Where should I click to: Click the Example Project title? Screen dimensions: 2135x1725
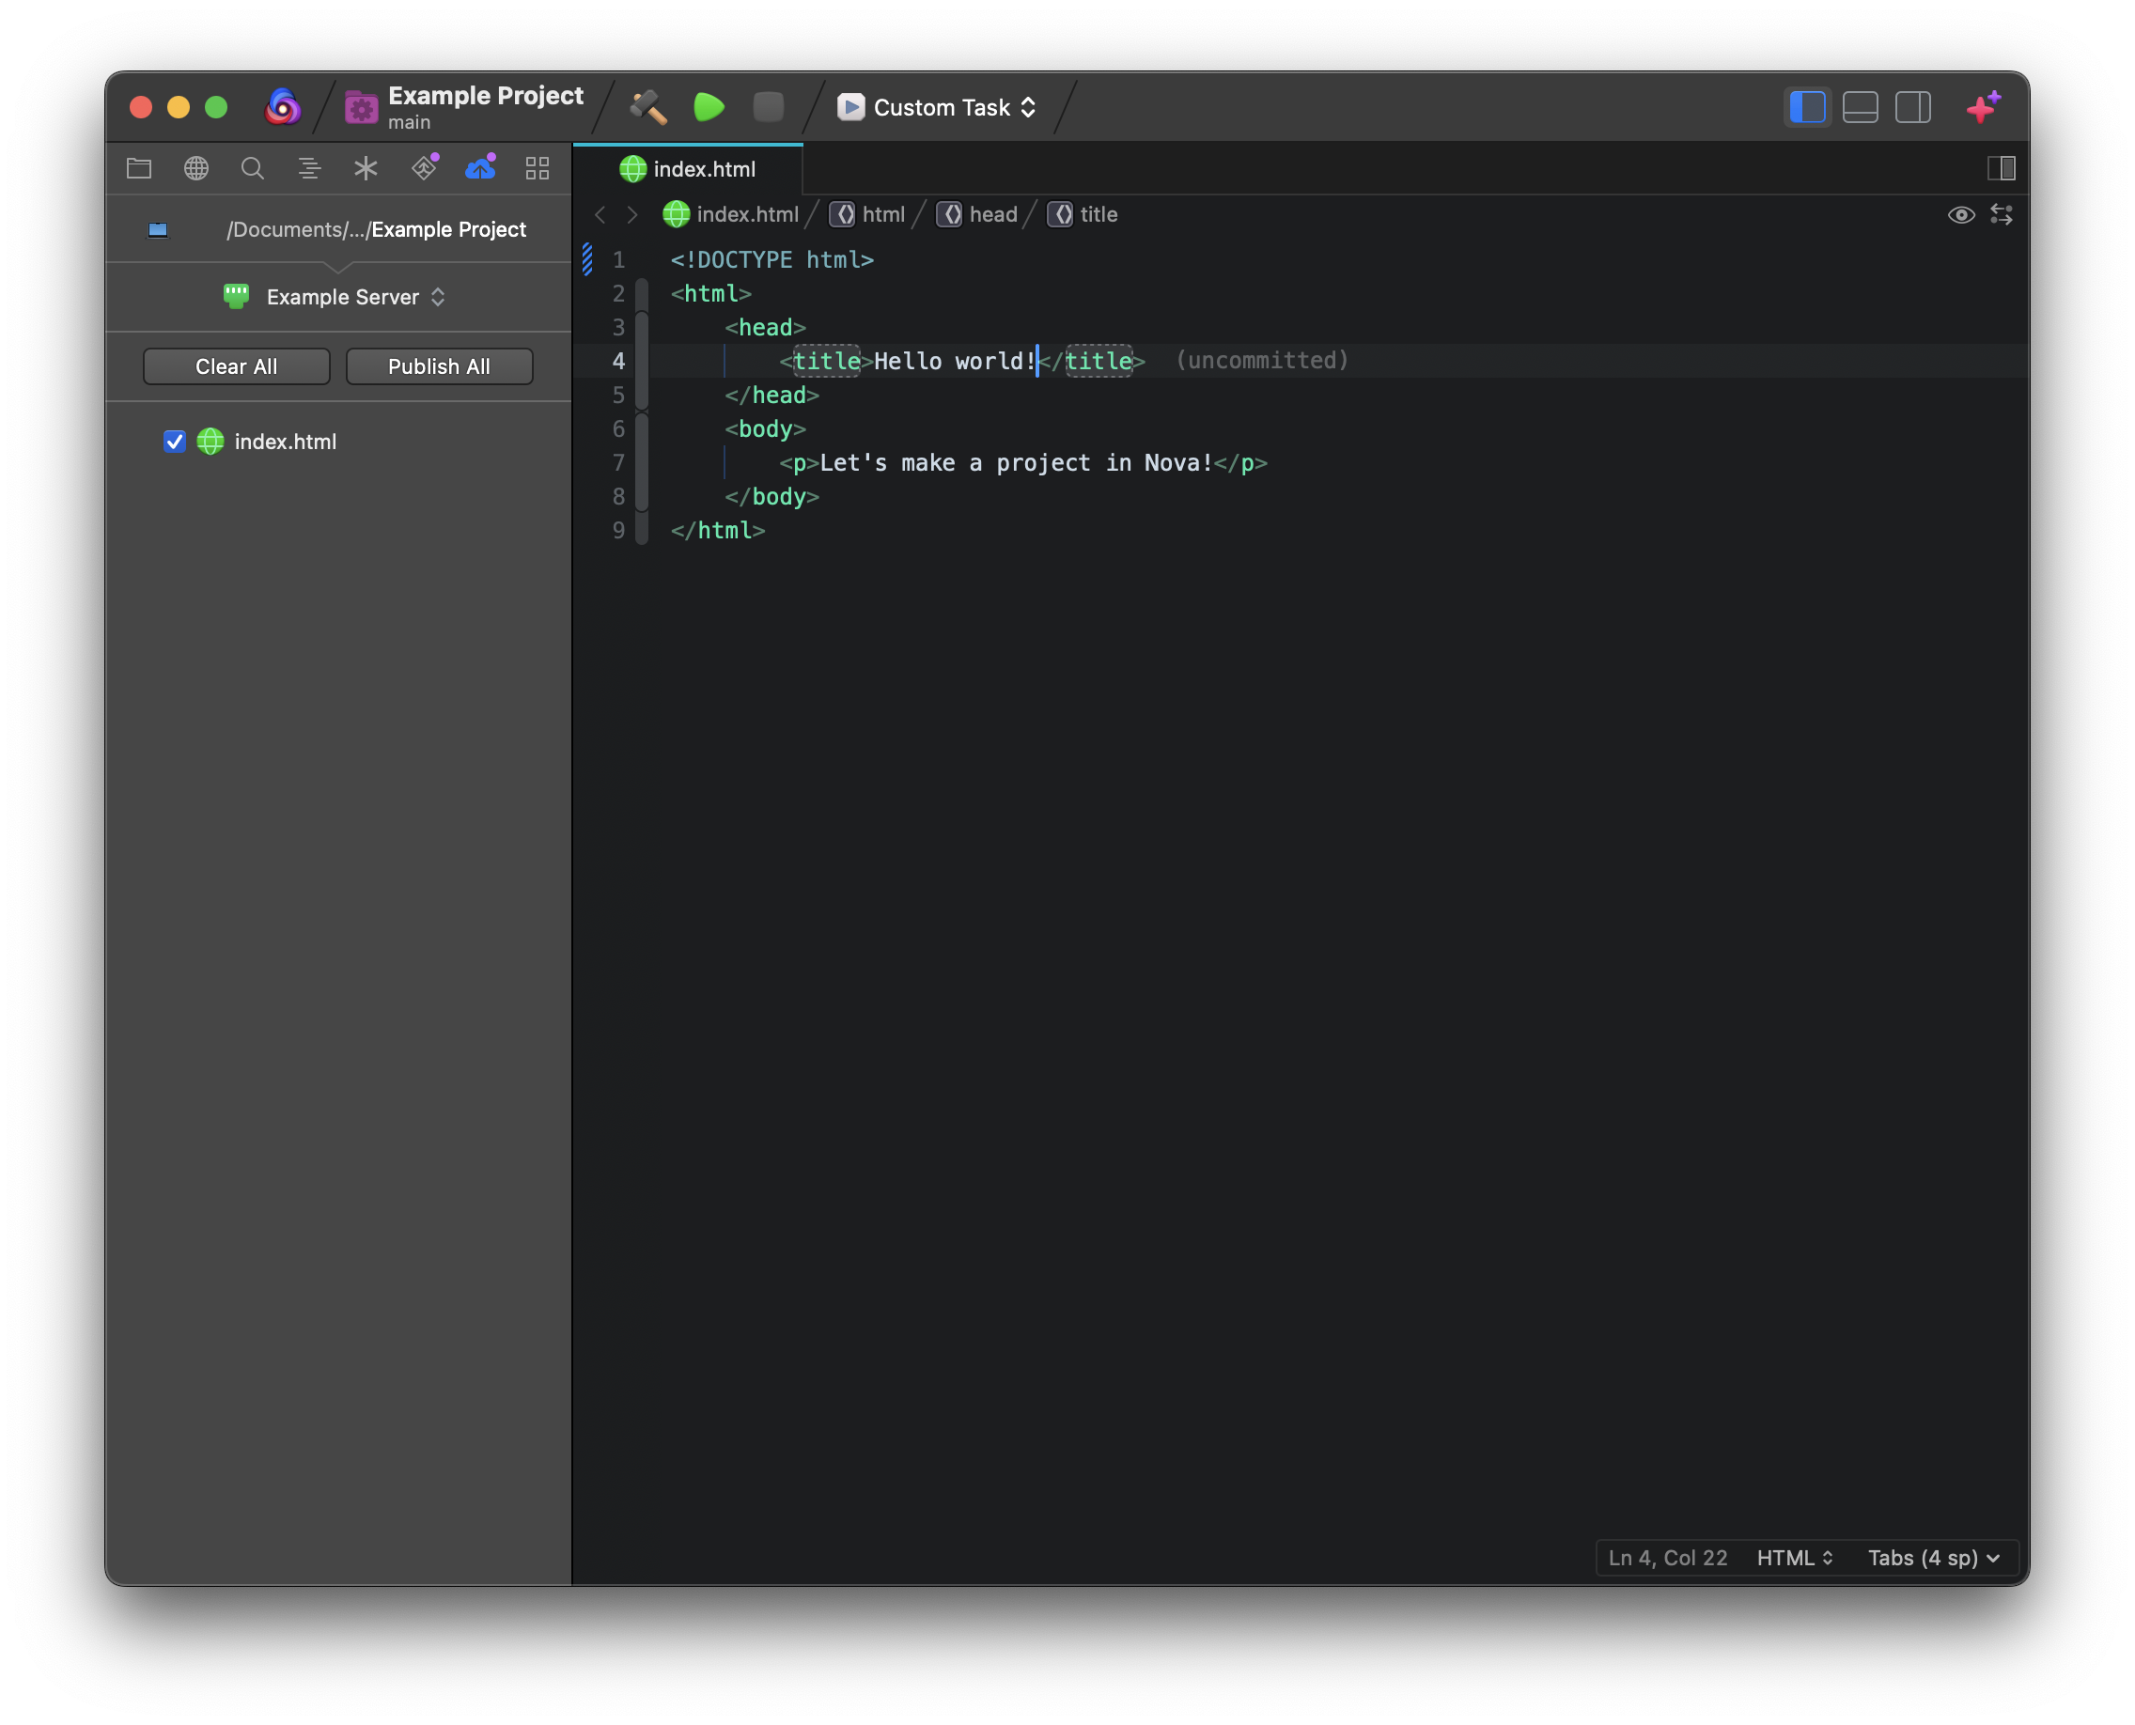[486, 96]
